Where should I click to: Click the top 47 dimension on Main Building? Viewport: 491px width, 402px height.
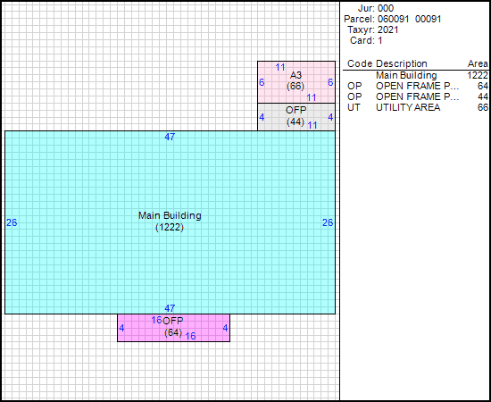(x=170, y=137)
